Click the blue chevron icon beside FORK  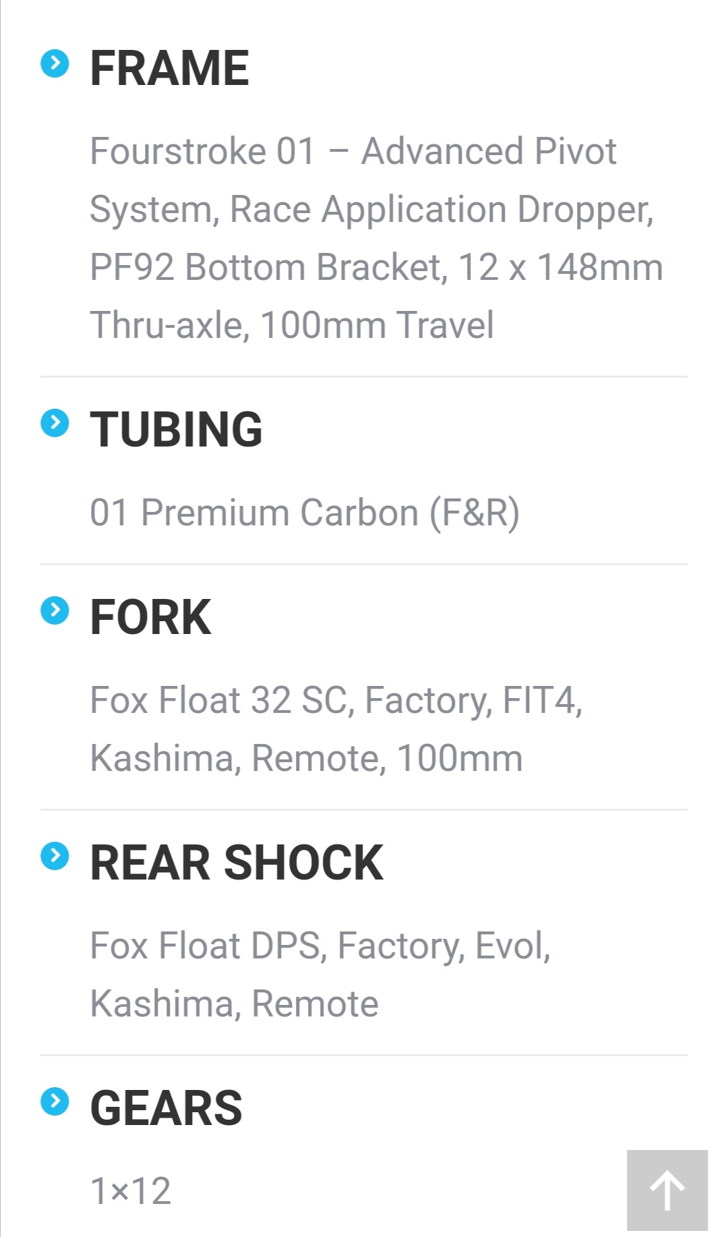[x=55, y=611]
